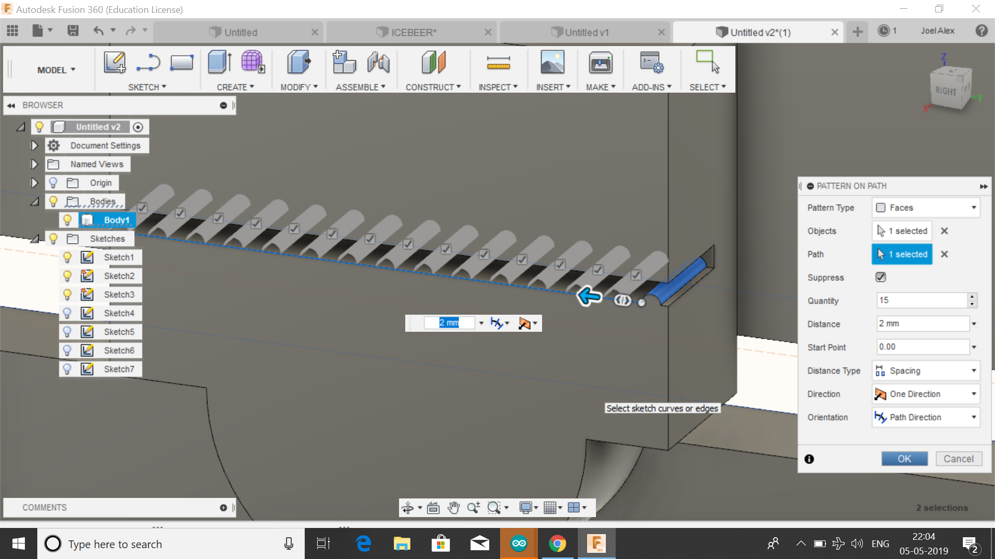This screenshot has width=995, height=559.
Task: Click the Insert Decal image icon
Action: pos(552,63)
